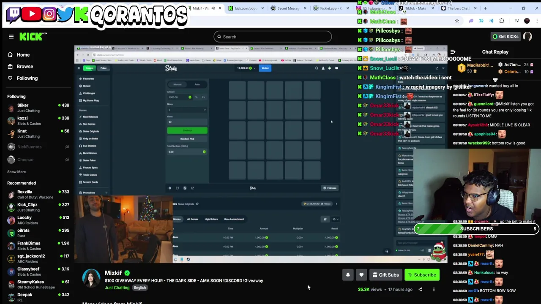Click username Hunkulous in chat

tap(484, 273)
